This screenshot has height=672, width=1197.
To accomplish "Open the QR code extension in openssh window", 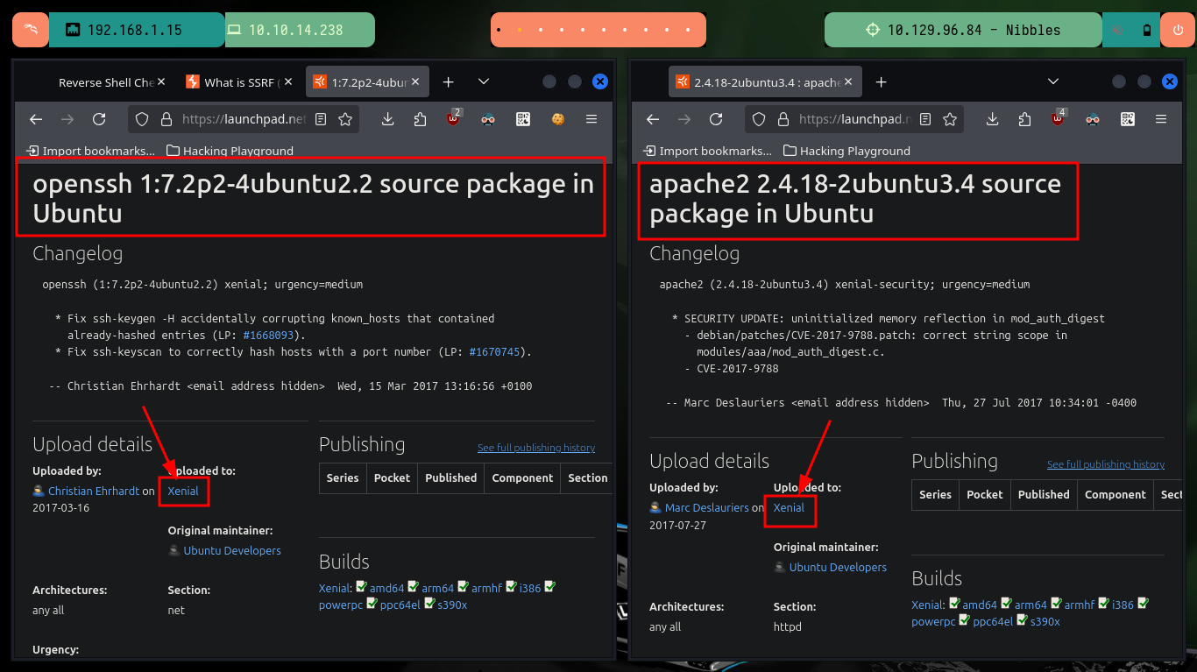I will click(x=523, y=119).
